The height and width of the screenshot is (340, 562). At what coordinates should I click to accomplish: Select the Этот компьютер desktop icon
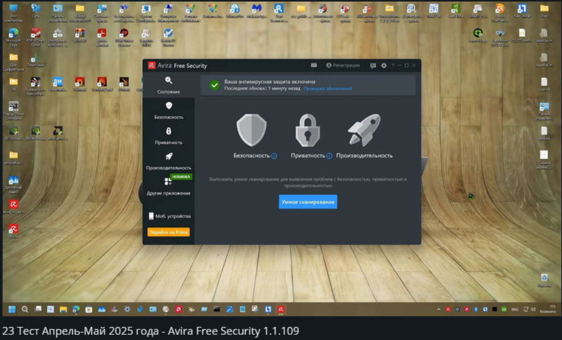point(13,13)
